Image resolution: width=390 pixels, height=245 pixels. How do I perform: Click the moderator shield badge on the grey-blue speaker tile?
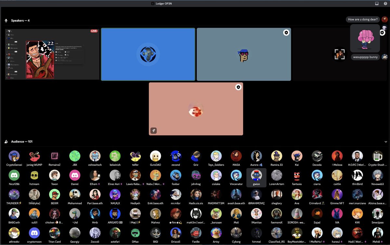tap(286, 32)
